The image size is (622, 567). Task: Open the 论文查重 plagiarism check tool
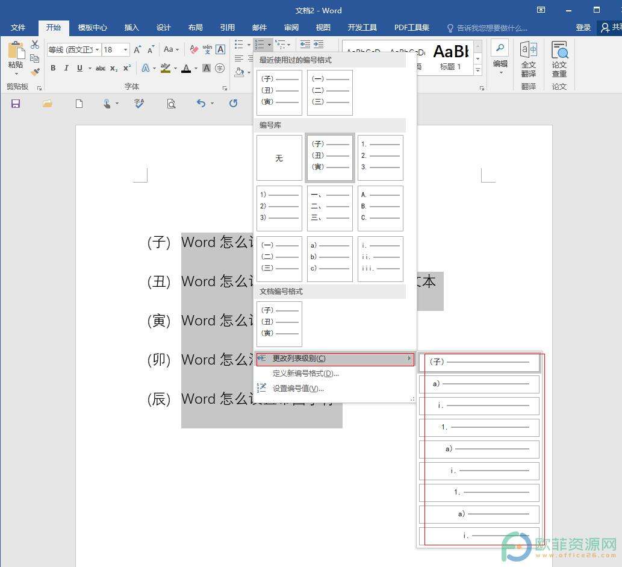[559, 59]
